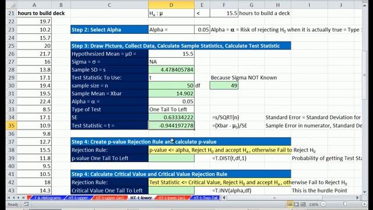The height and width of the screenshot is (210, 373).
Task: Select the One Tail To Left cell
Action: [171, 109]
